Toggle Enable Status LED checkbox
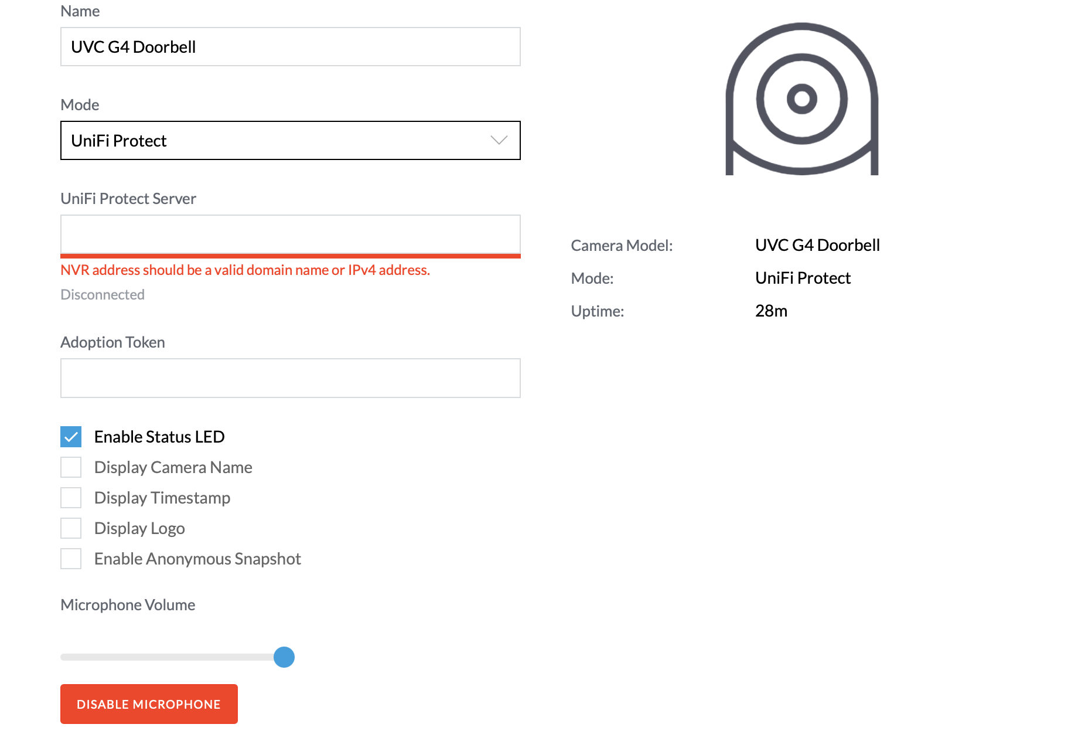Image resolution: width=1085 pixels, height=748 pixels. click(x=71, y=437)
